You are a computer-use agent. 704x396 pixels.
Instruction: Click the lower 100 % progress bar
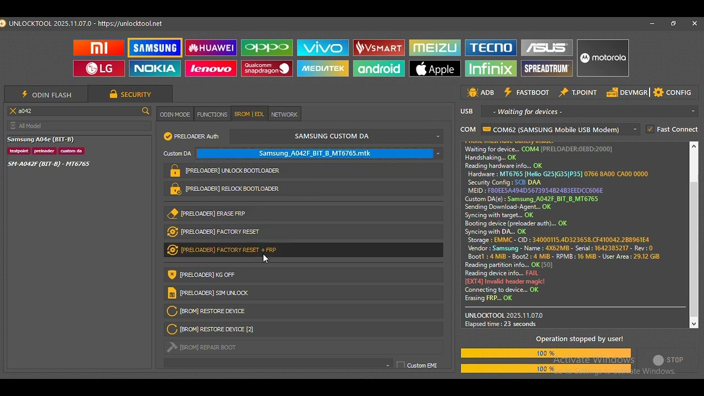coord(546,369)
